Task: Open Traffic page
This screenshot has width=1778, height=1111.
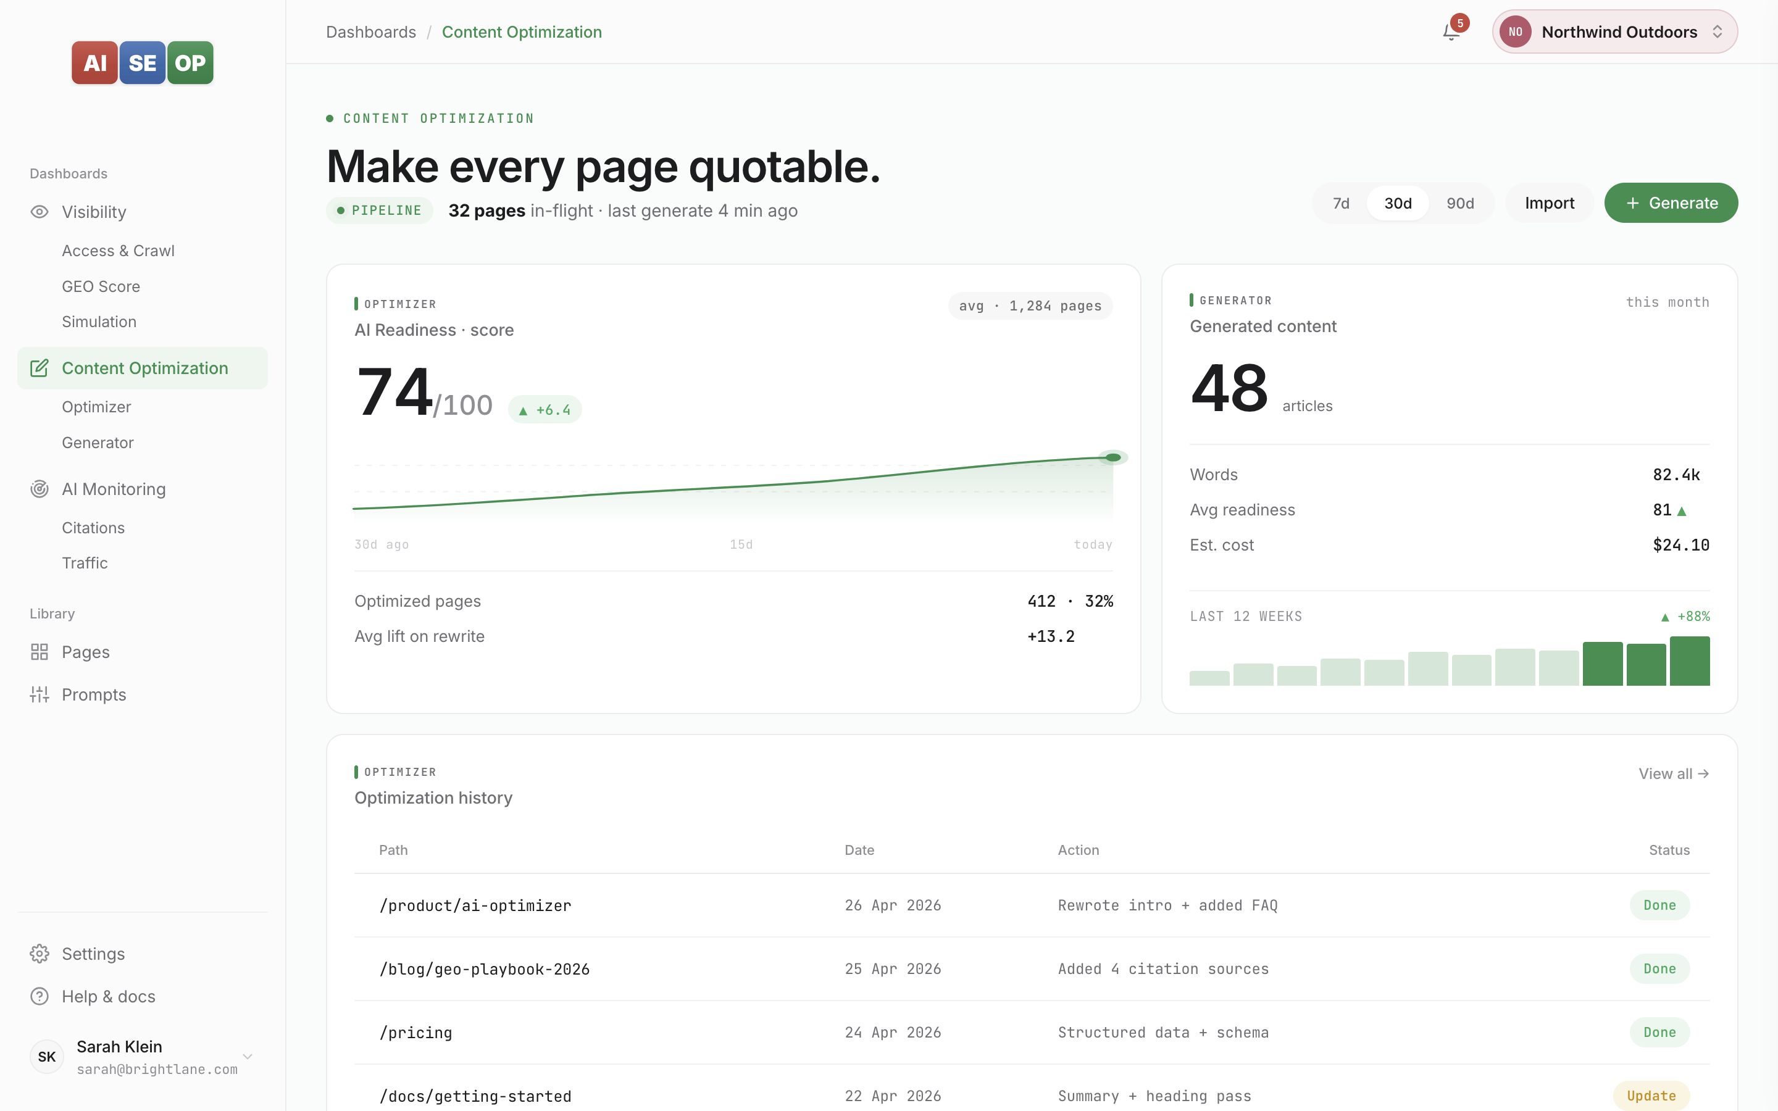Action: click(85, 563)
